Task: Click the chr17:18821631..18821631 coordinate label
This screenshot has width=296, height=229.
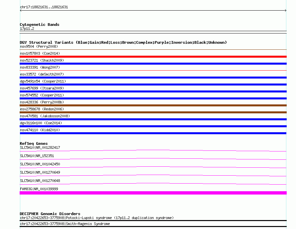Action: point(44,7)
